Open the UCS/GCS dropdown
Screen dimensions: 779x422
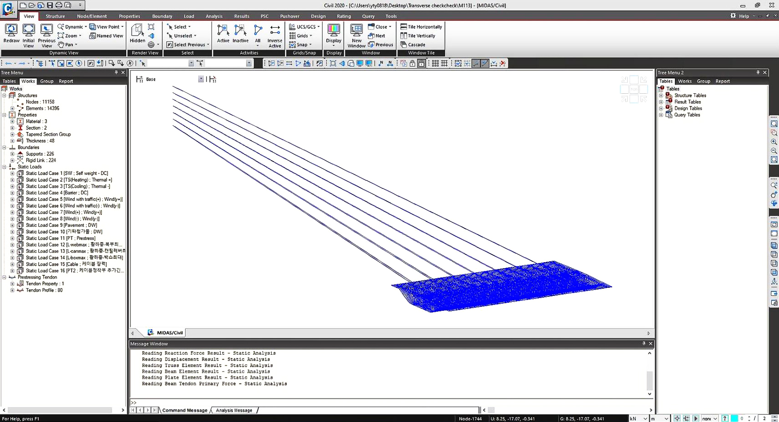319,27
